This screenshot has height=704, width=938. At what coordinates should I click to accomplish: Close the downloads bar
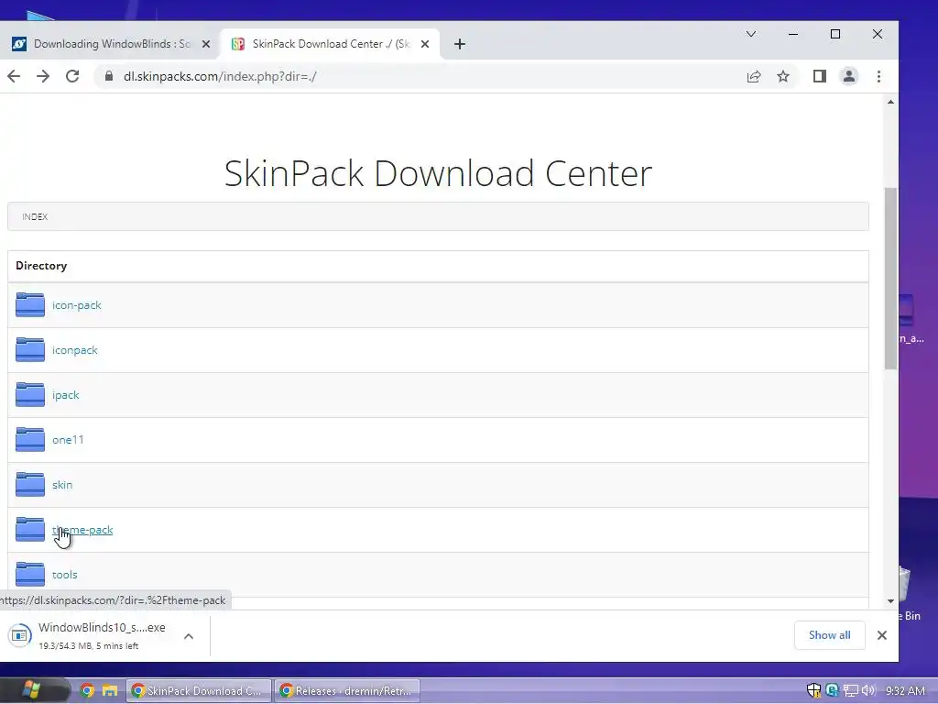pos(882,635)
